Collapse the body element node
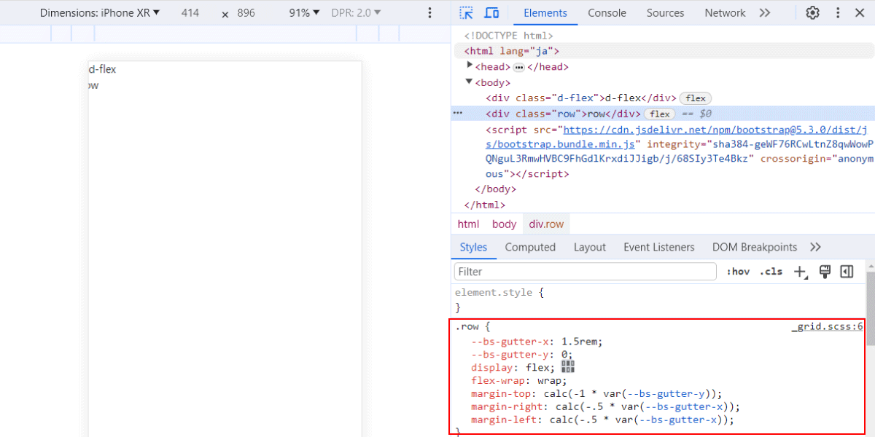 [470, 82]
